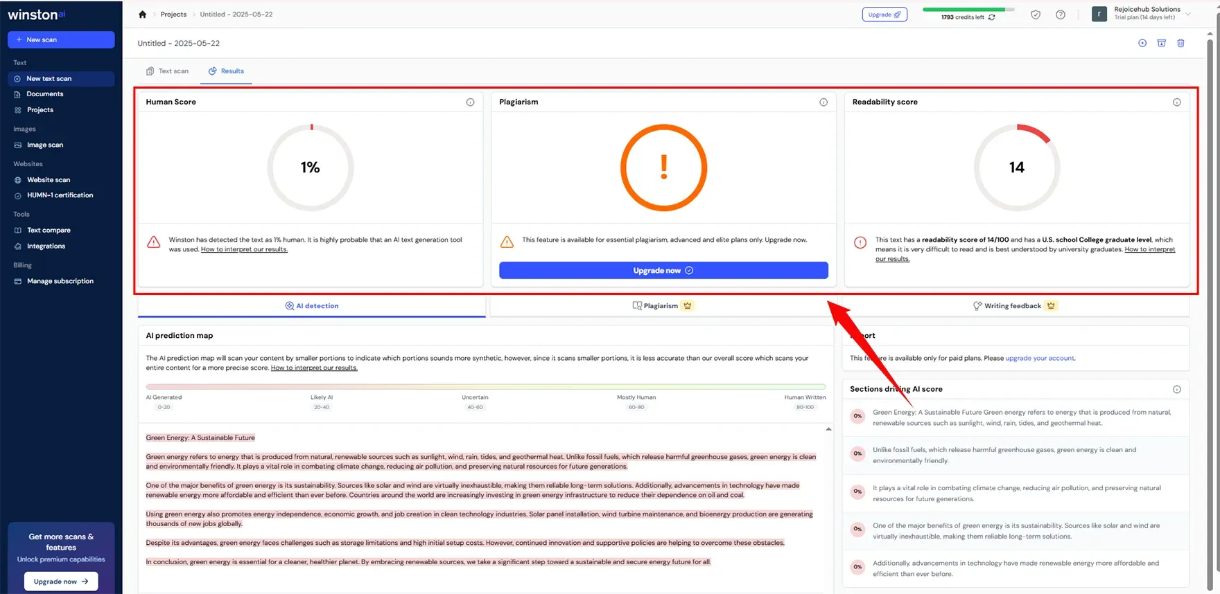Open the shield verification icon in header
The height and width of the screenshot is (594, 1220).
coord(1035,15)
